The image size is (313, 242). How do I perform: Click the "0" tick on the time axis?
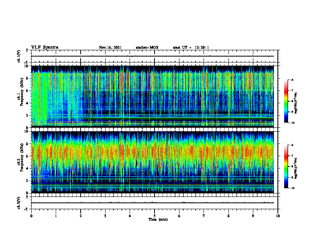click(x=31, y=216)
